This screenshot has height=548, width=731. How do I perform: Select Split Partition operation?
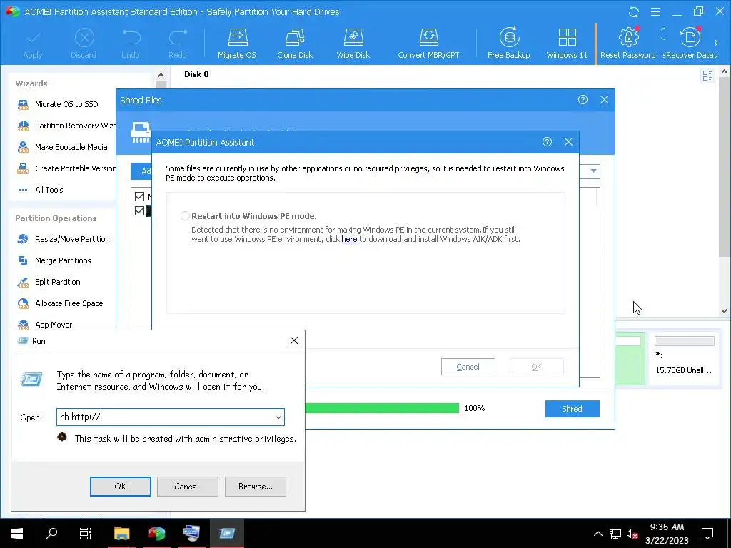coord(49,282)
